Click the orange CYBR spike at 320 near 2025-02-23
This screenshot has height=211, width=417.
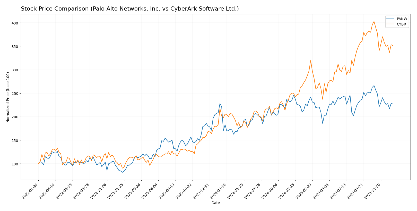pos(310,61)
